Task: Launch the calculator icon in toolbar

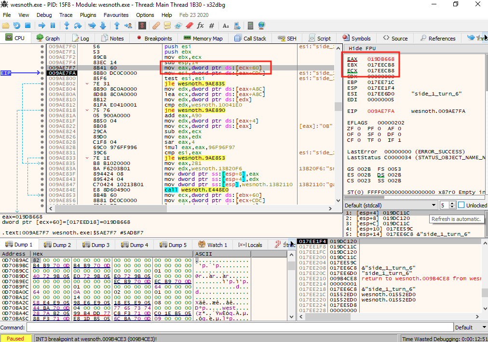Action: [x=250, y=26]
